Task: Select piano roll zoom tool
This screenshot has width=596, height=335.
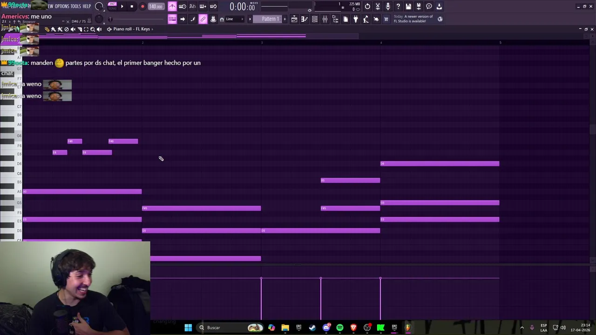Action: (x=93, y=29)
